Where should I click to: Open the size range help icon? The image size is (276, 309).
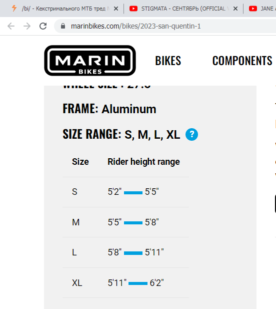(191, 134)
